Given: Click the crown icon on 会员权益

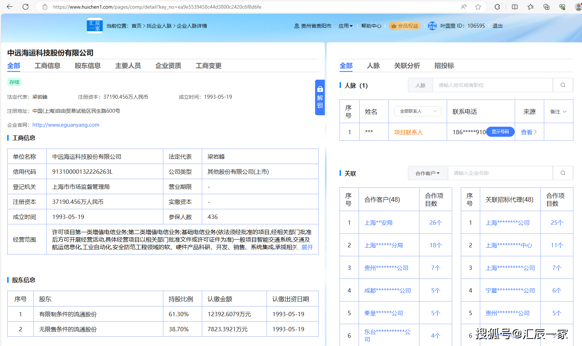Looking at the screenshot, I should point(394,26).
